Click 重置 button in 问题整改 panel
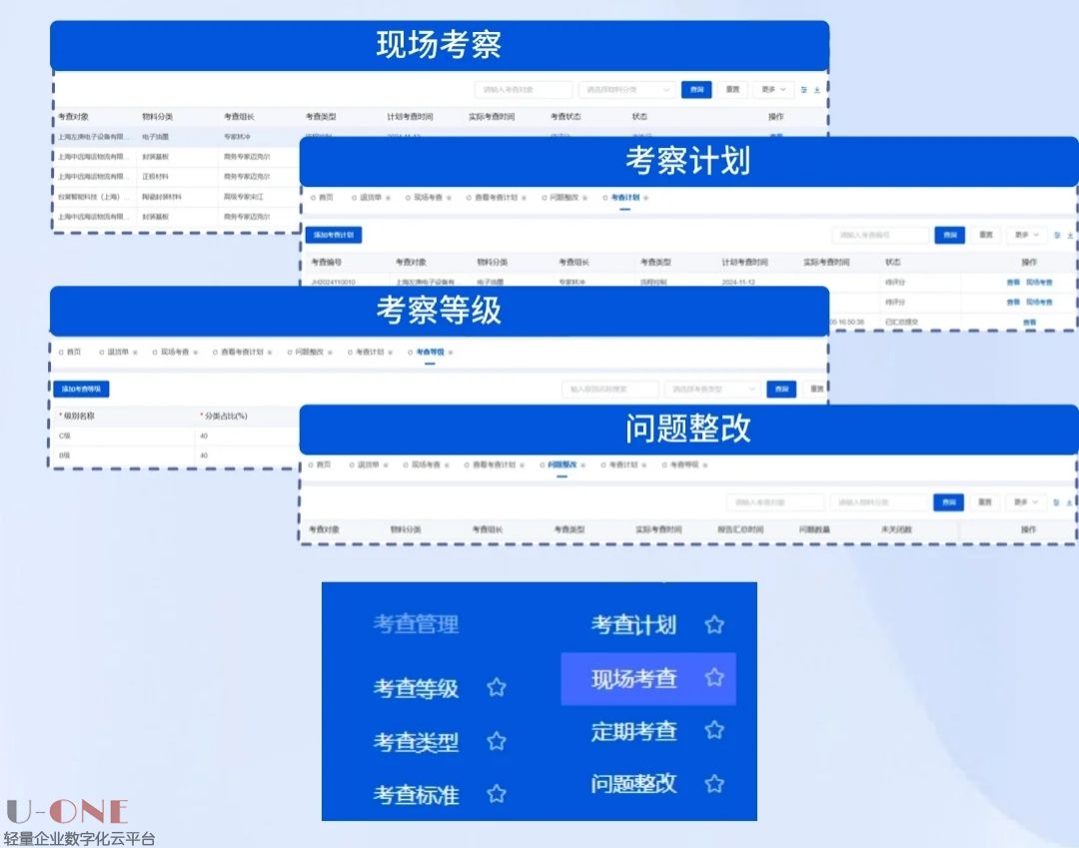 (x=985, y=502)
